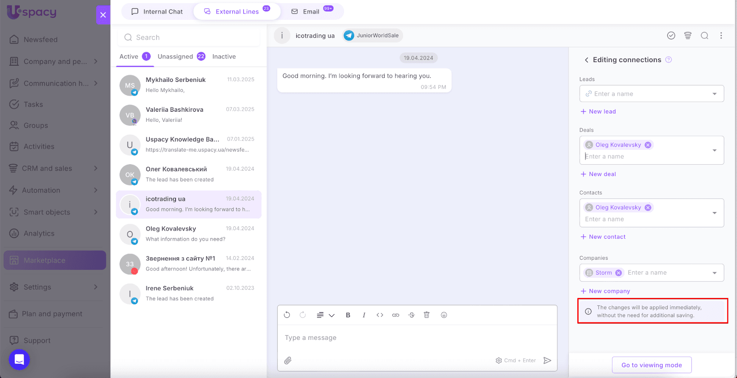Viewport: 737px width, 378px height.
Task: Switch to the Internal Chat tab
Action: [x=157, y=11]
